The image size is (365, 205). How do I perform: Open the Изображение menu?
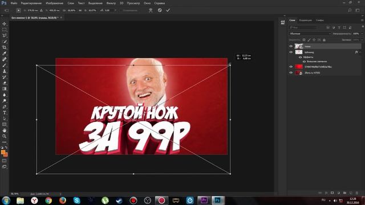pos(55,3)
